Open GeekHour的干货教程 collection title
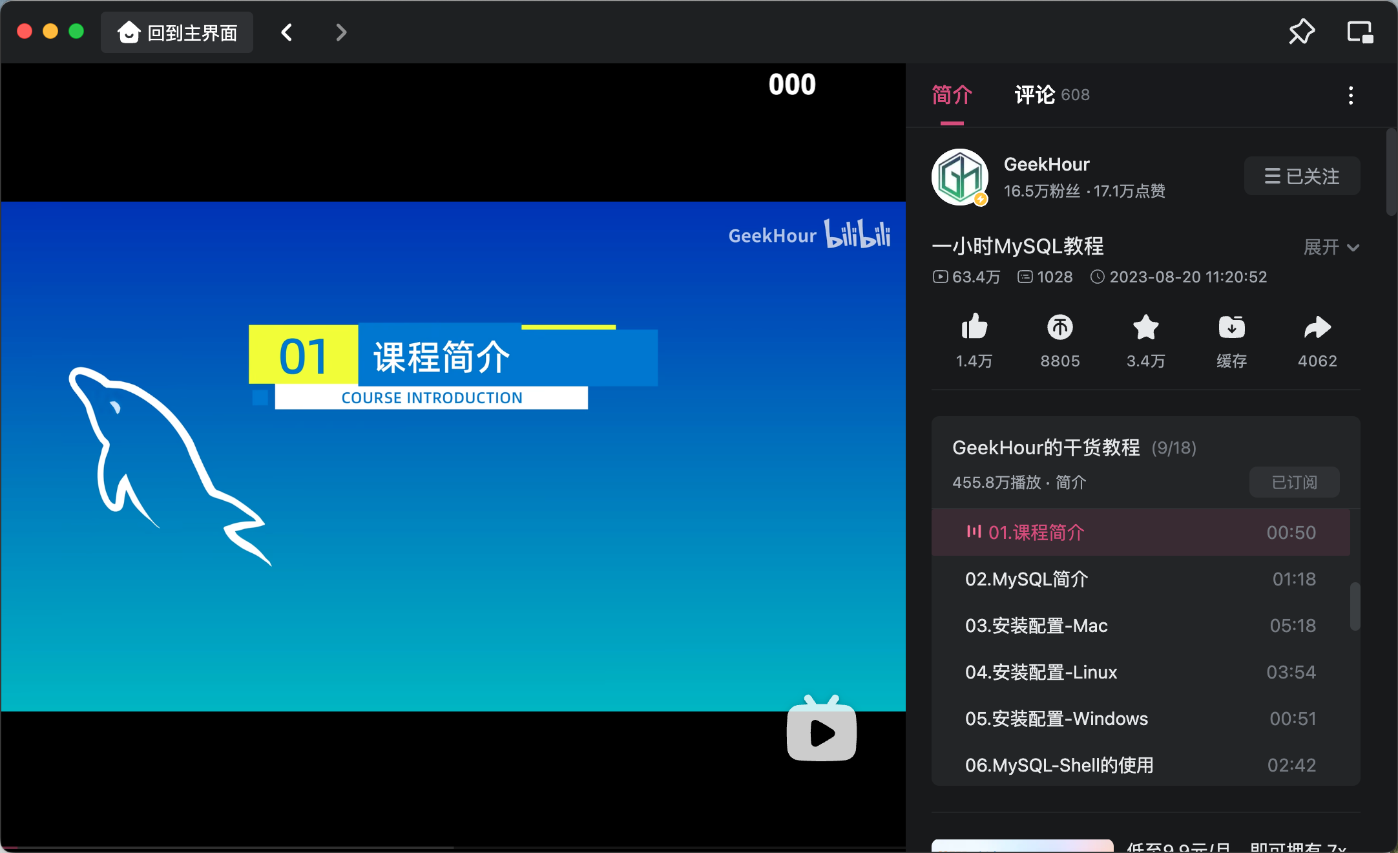 click(x=1046, y=447)
